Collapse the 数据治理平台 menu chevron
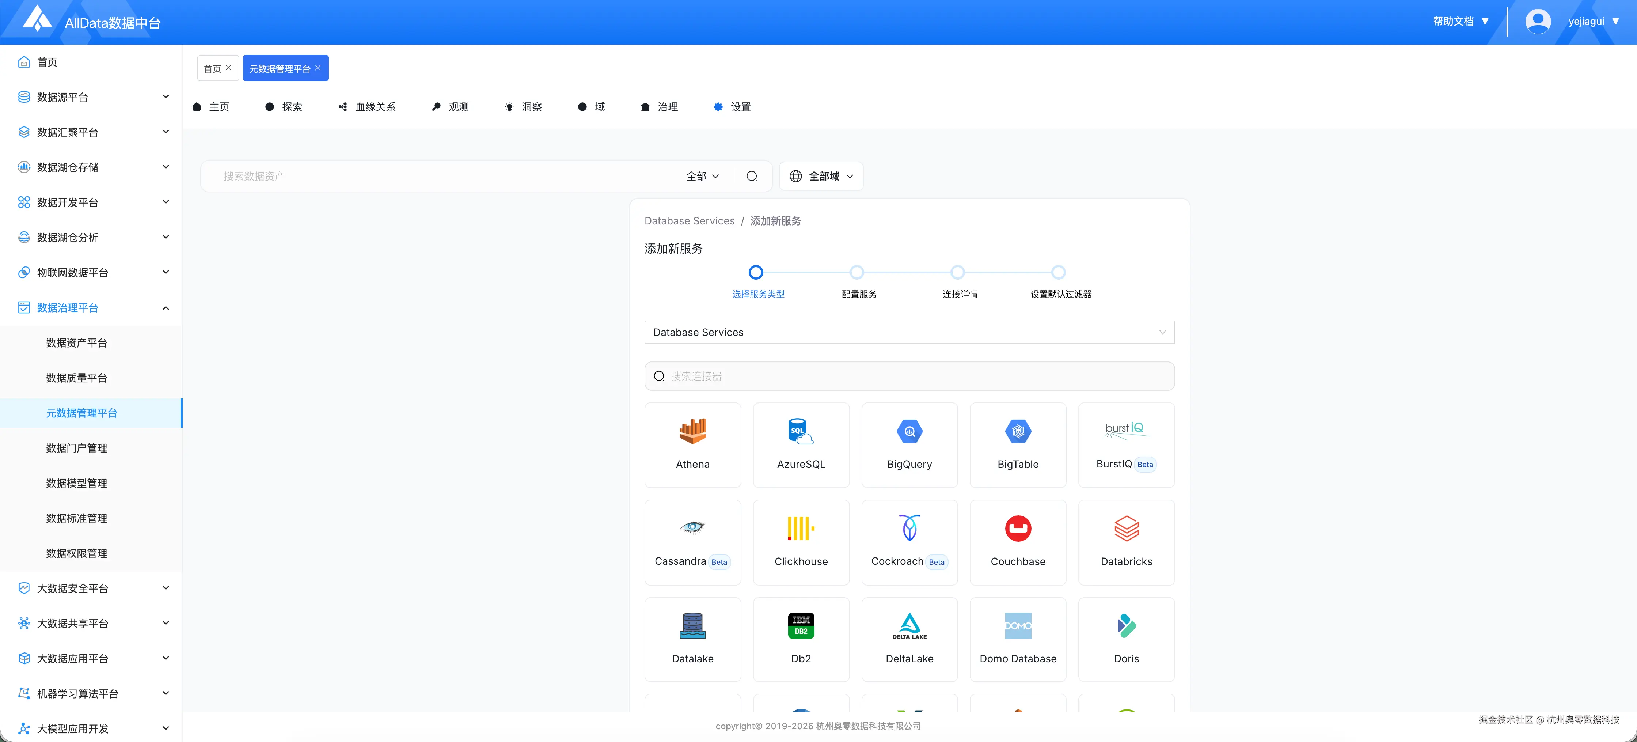 (x=166, y=308)
